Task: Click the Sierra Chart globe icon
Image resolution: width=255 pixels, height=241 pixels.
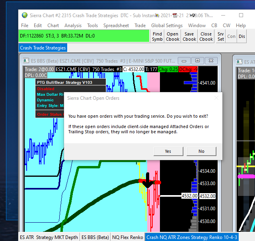Action: point(25,15)
